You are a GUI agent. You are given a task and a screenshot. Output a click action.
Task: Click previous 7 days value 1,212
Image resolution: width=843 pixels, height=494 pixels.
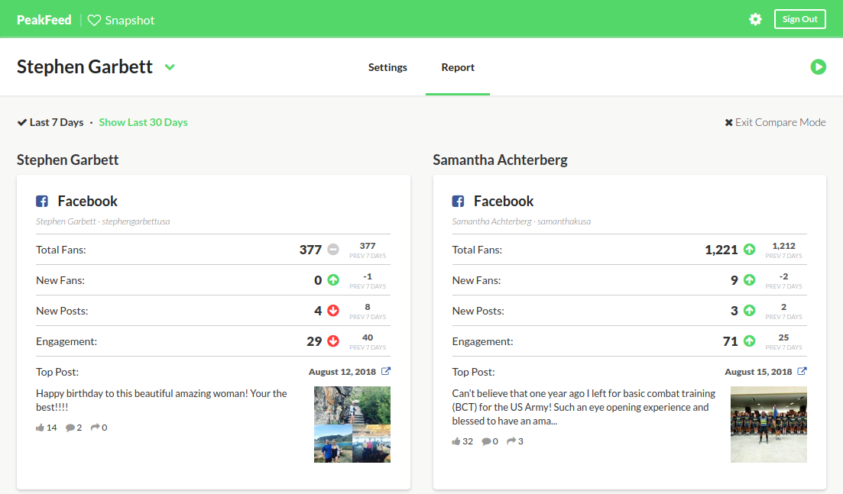[783, 246]
